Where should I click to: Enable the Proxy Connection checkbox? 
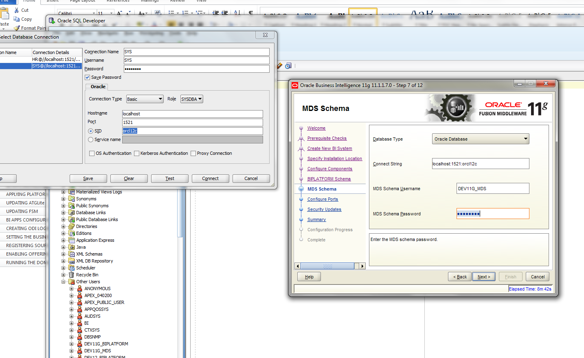point(193,153)
